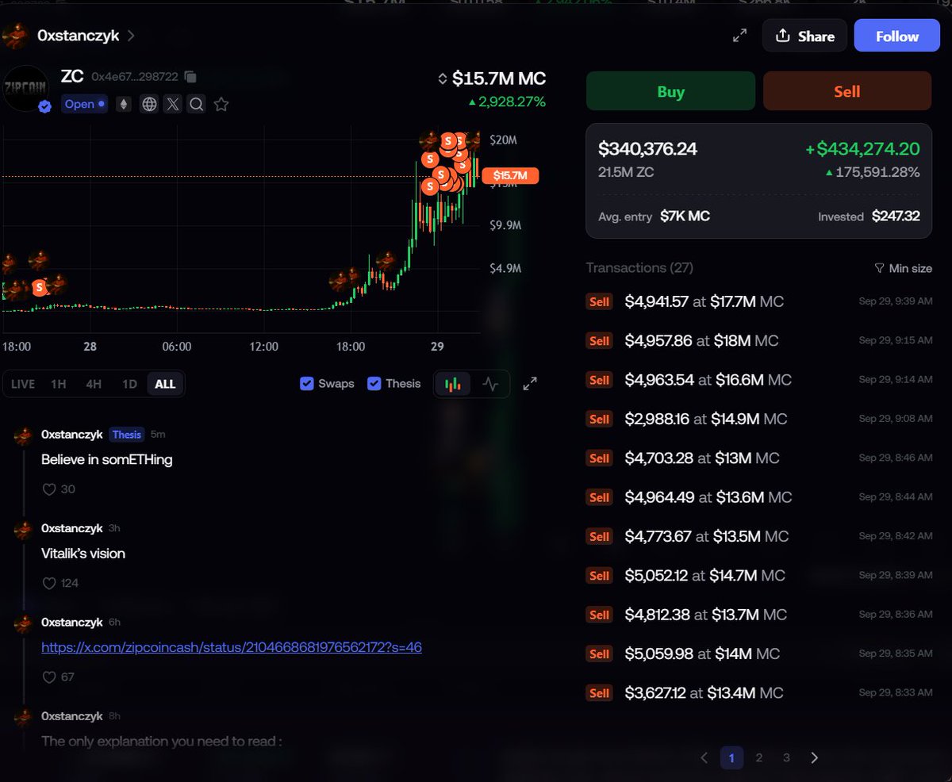Screen dimensions: 952x782
Task: Copy the ZC contract address
Action: point(190,77)
